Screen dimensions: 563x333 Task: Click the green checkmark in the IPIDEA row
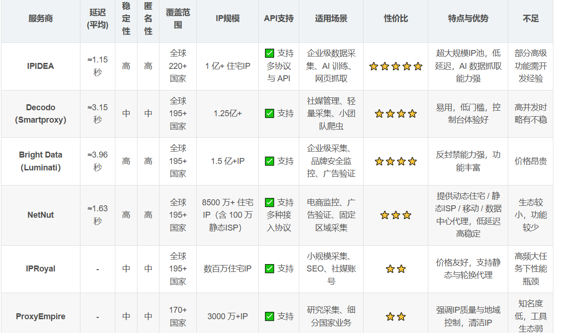tap(269, 53)
